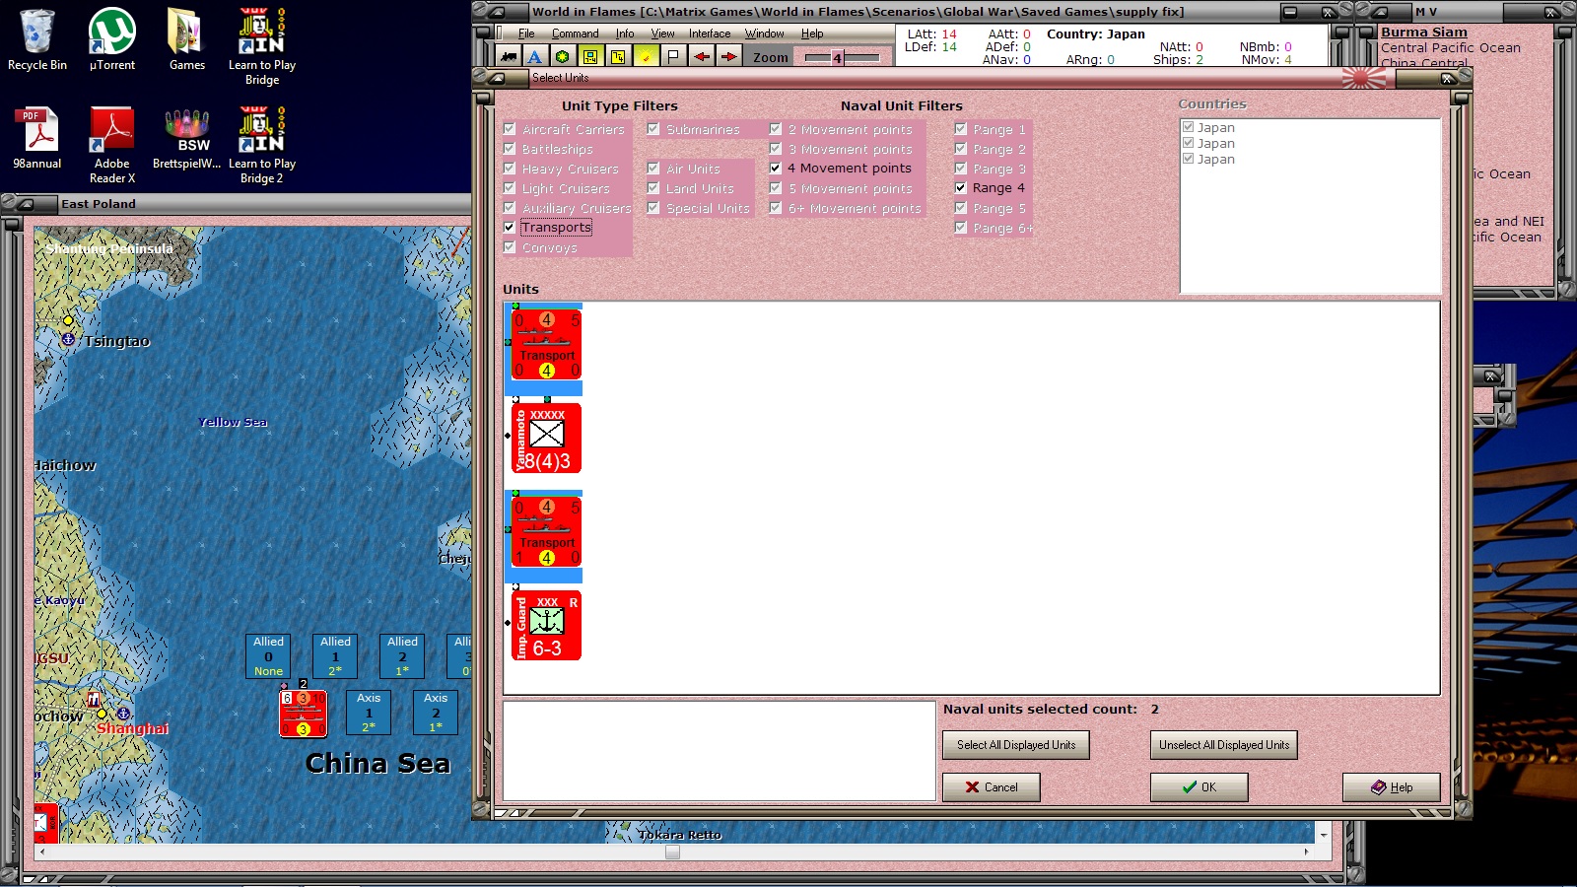This screenshot has width=1577, height=887.
Task: Toggle the Air Units checkbox
Action: pyautogui.click(x=653, y=169)
